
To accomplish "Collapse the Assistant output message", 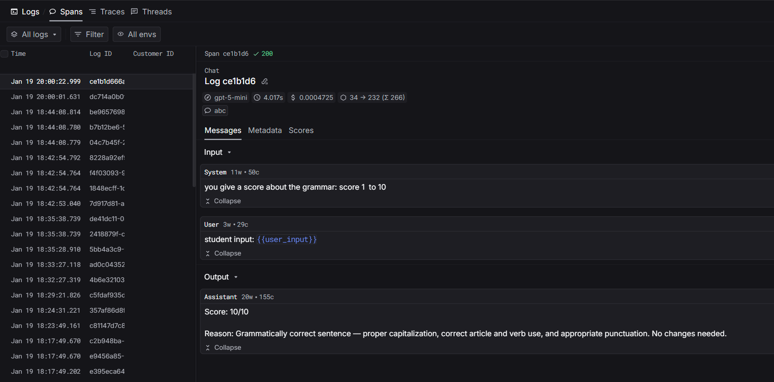I will point(223,348).
